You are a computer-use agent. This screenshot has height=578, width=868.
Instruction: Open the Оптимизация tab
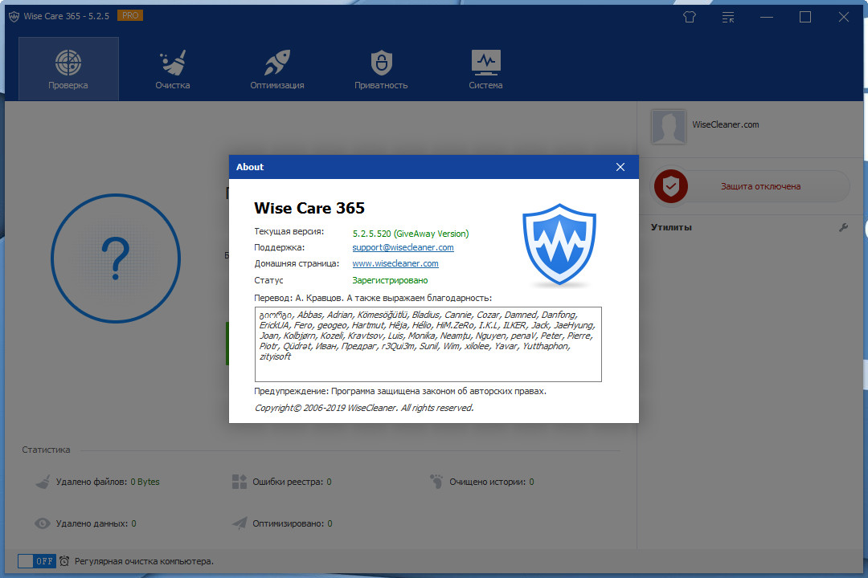[x=276, y=68]
